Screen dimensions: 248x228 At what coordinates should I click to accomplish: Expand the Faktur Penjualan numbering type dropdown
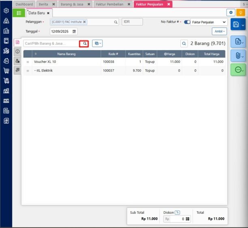tap(209, 22)
